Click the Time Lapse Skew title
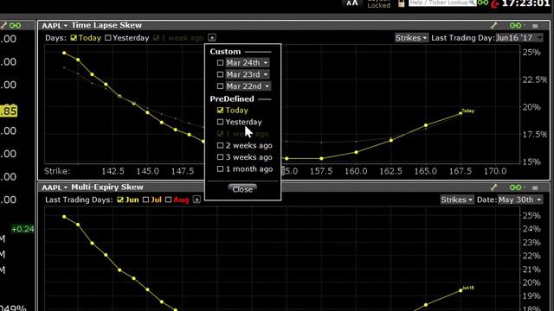This screenshot has width=554, height=311. (106, 25)
